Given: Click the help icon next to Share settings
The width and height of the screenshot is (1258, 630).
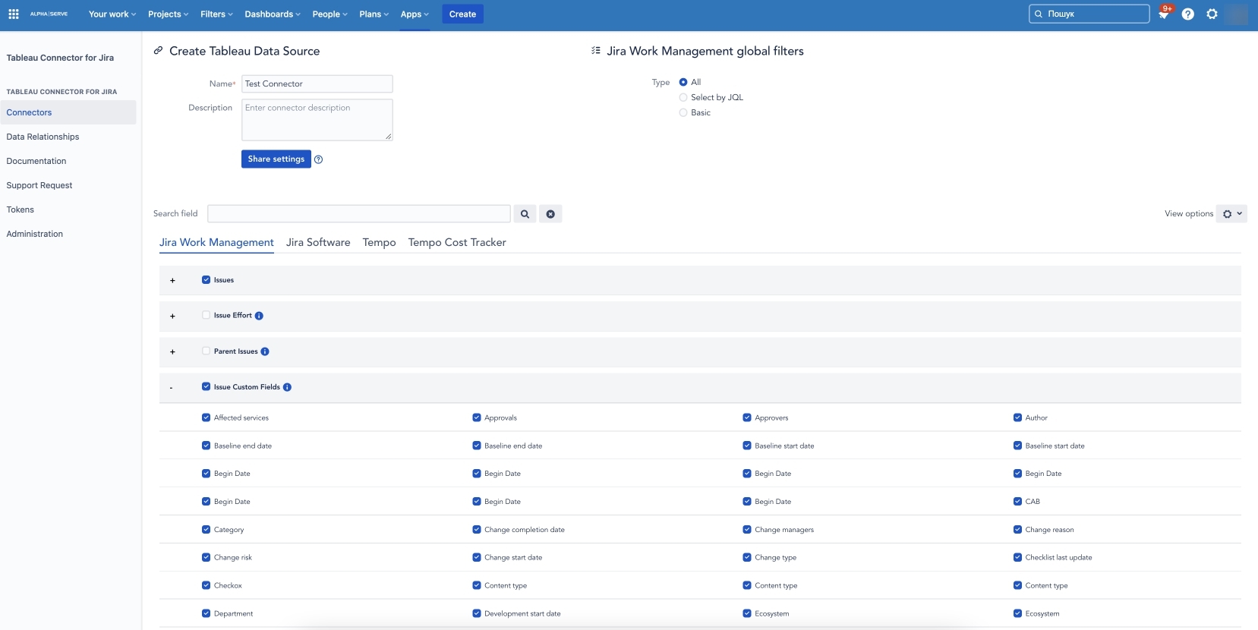Looking at the screenshot, I should point(319,159).
